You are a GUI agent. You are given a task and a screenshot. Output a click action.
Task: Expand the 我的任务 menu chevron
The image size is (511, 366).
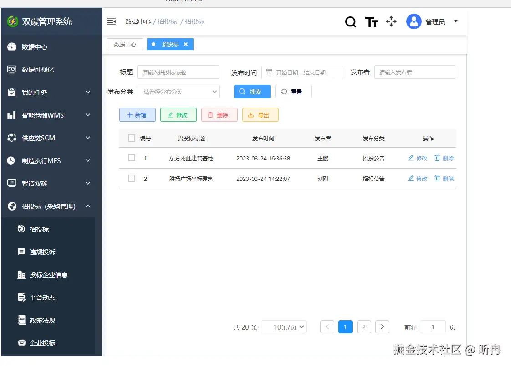(88, 93)
